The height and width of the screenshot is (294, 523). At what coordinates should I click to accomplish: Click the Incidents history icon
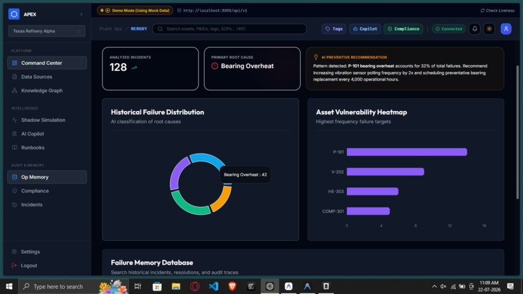click(x=15, y=204)
